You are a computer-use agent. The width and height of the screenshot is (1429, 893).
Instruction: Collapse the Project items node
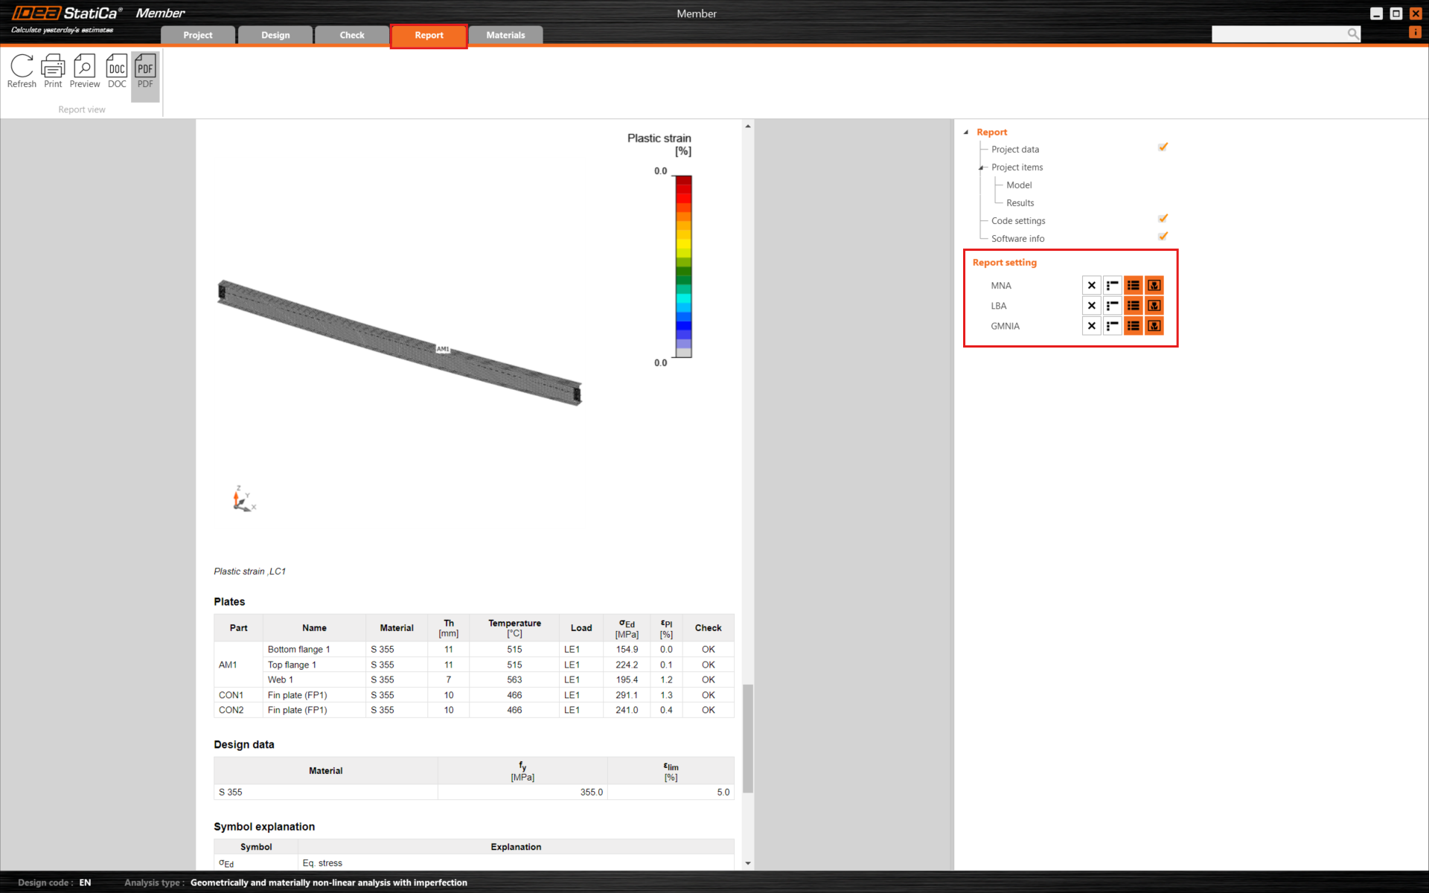982,167
